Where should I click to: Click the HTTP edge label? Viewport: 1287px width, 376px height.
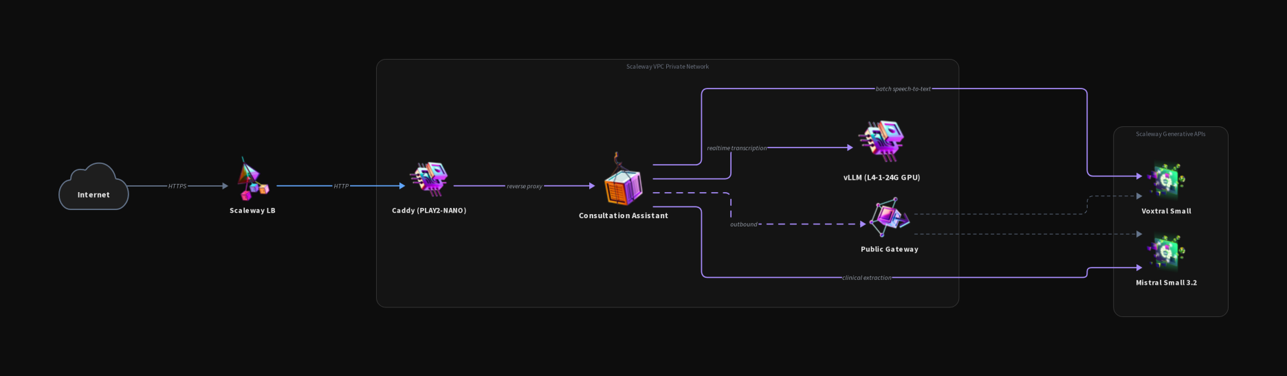point(341,186)
